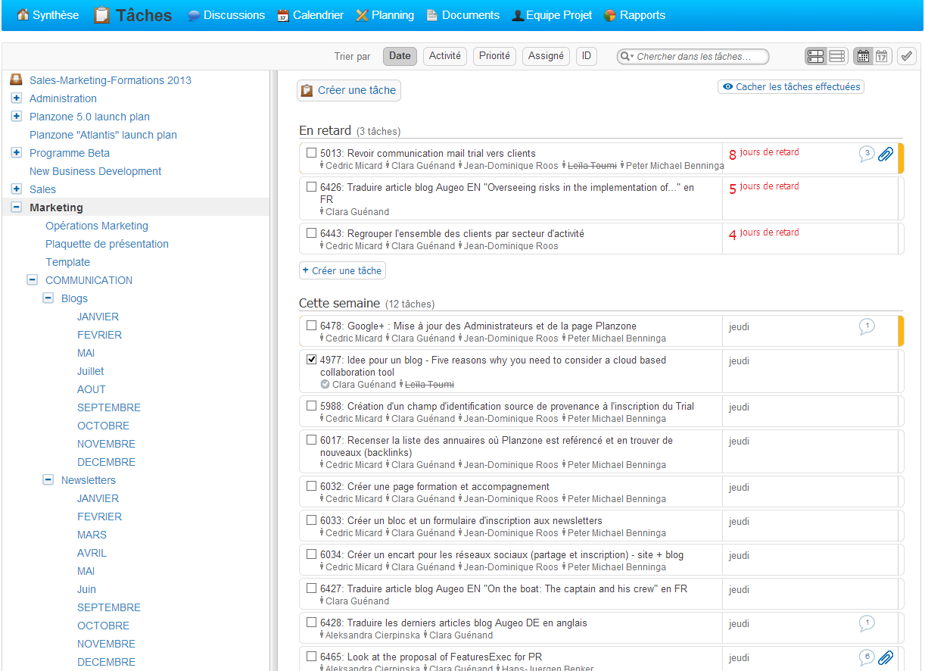Open the Calendrier tab
This screenshot has height=671, width=925.
point(310,15)
